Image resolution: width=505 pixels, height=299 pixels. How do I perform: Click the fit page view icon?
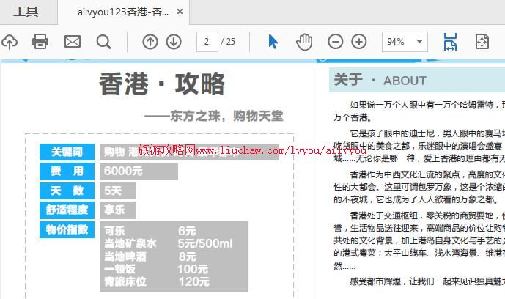coord(482,42)
